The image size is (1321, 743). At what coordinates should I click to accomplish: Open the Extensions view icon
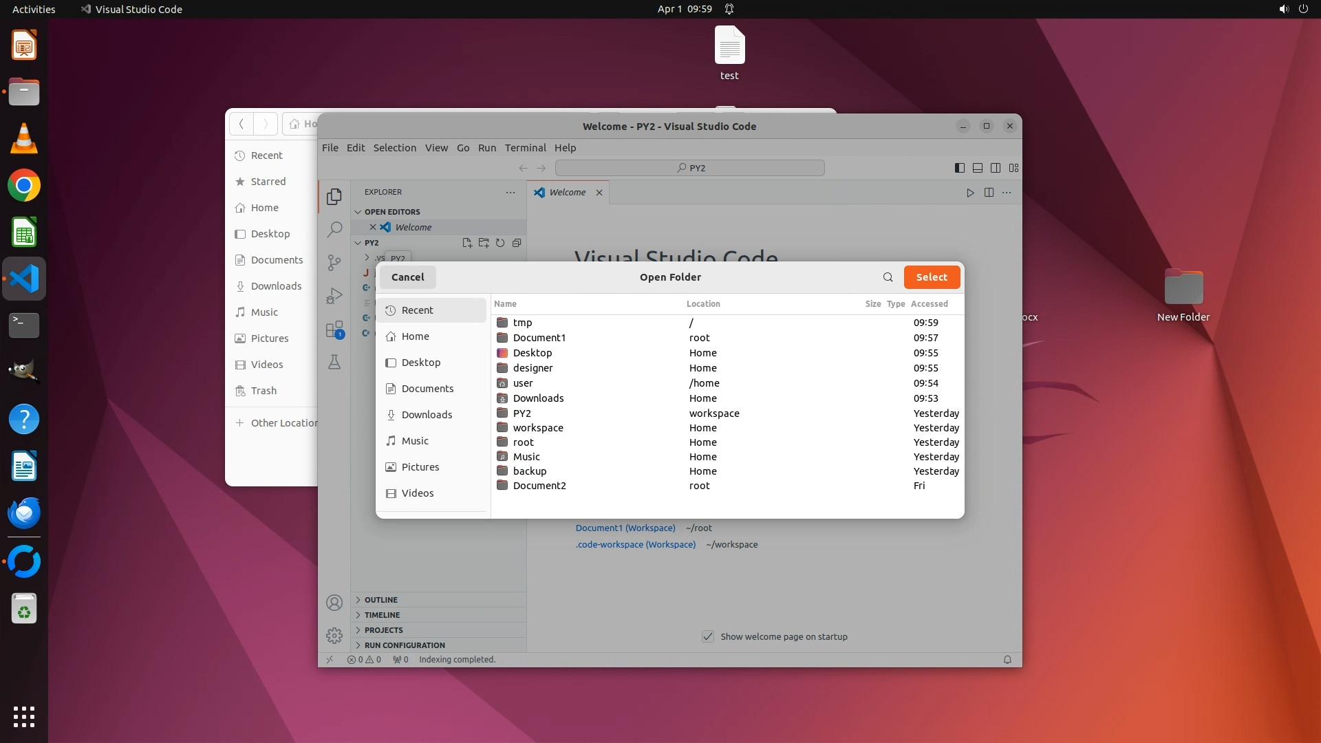click(x=334, y=330)
